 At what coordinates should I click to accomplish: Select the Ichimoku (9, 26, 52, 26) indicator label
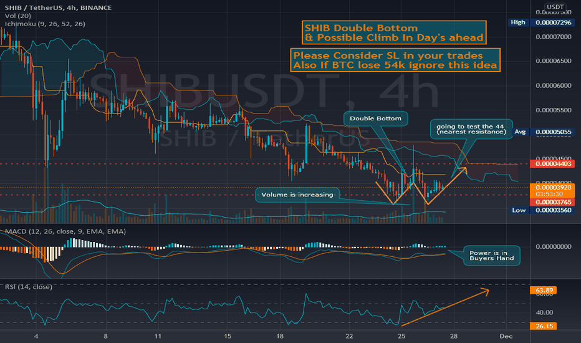[45, 24]
